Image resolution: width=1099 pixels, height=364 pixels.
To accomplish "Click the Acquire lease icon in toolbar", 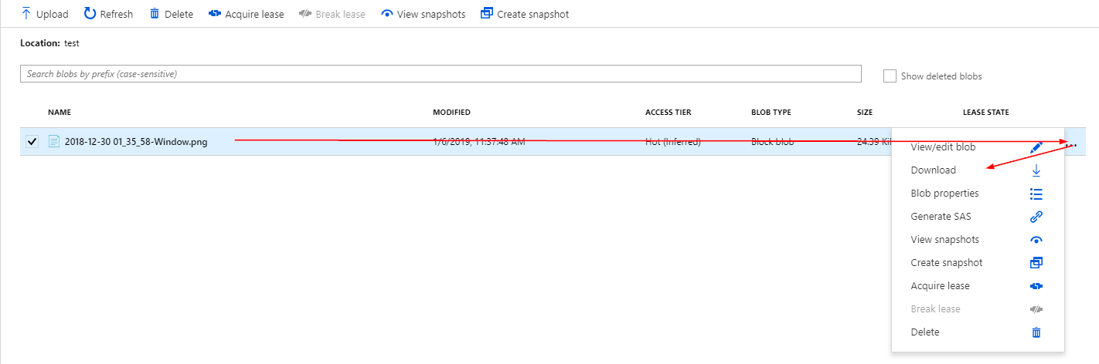I will 215,14.
